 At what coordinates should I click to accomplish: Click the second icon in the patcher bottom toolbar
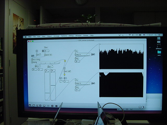tap(34, 105)
